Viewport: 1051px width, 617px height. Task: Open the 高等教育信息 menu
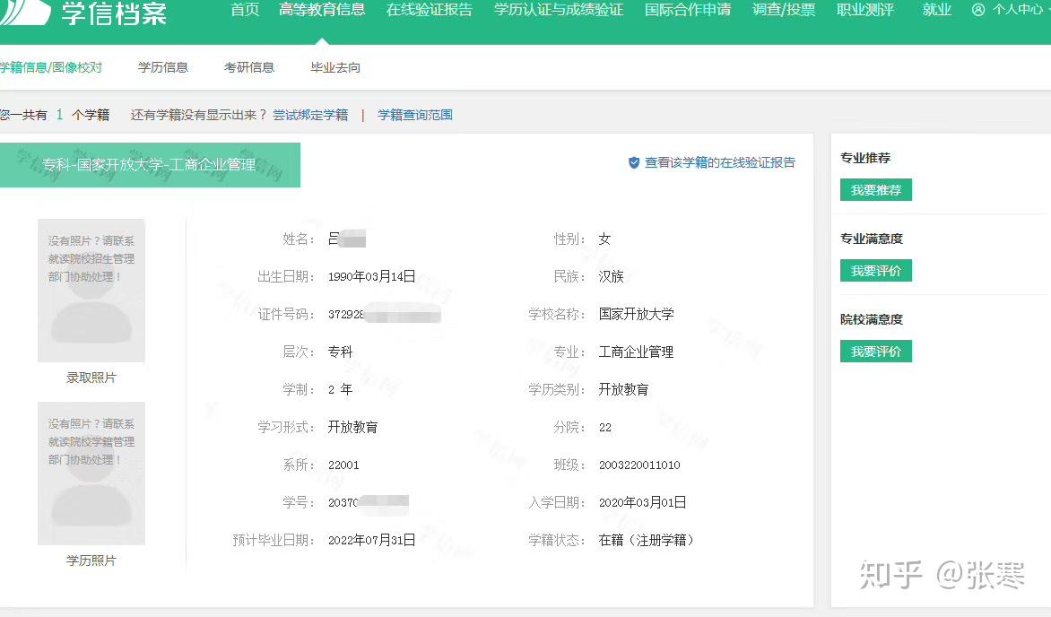[322, 9]
